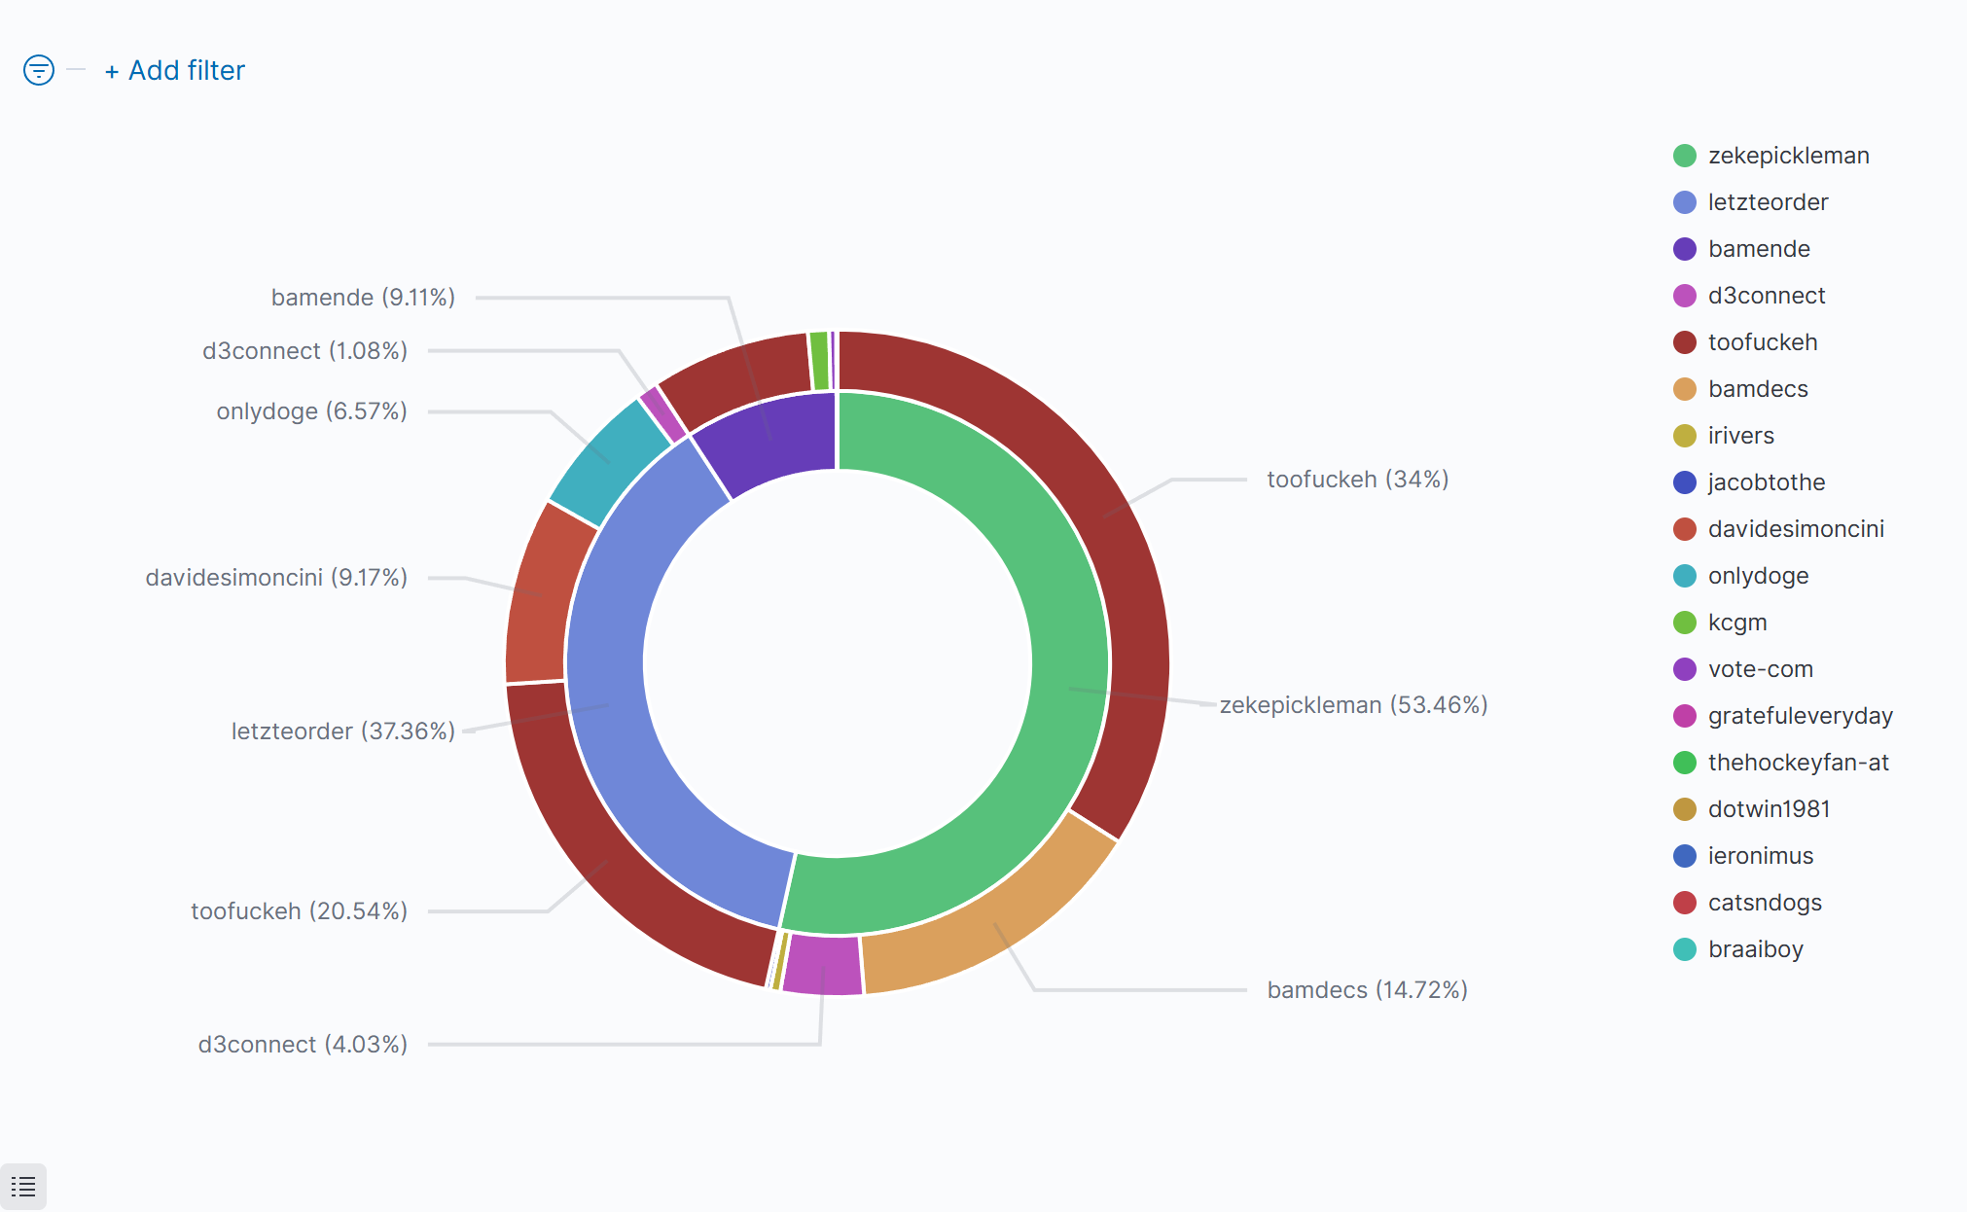
Task: Select the kcgm legend entry
Action: pyautogui.click(x=1736, y=623)
